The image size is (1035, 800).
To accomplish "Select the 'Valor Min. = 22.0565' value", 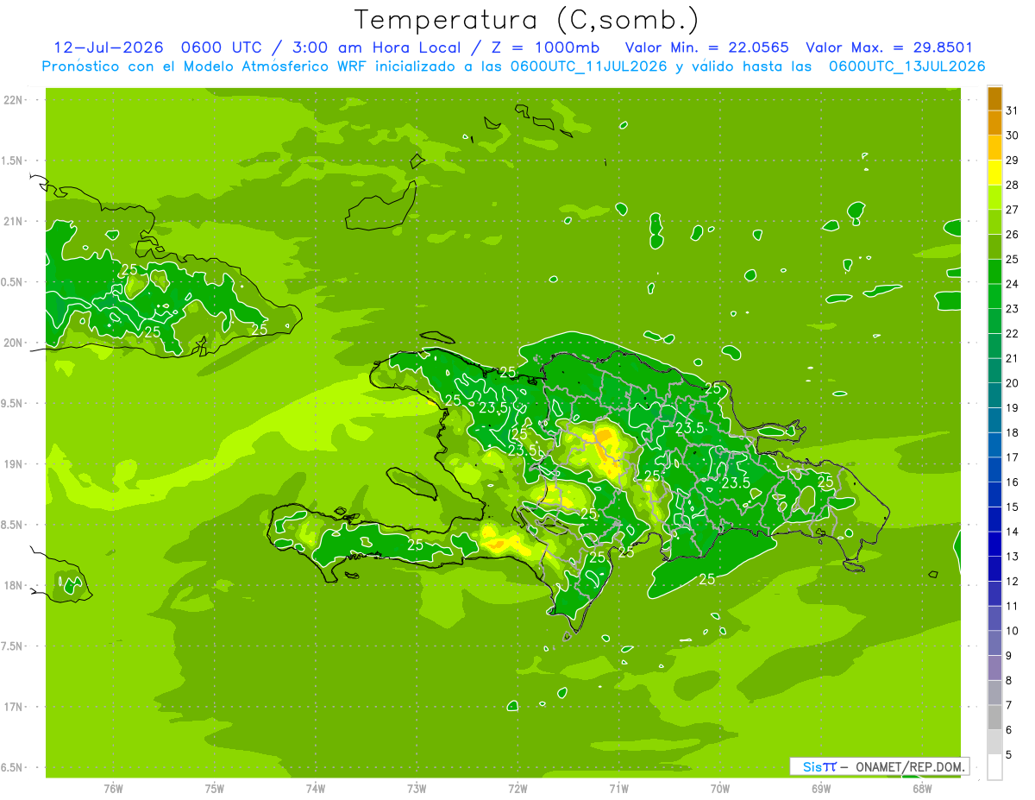I will pyautogui.click(x=706, y=47).
